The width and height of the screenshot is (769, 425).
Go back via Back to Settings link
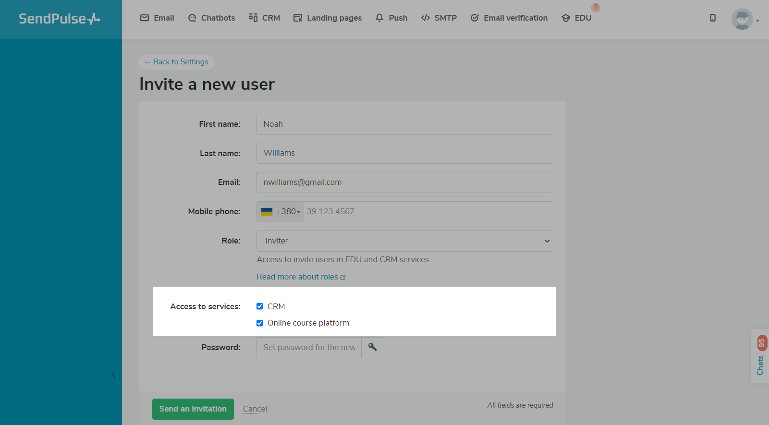[176, 62]
